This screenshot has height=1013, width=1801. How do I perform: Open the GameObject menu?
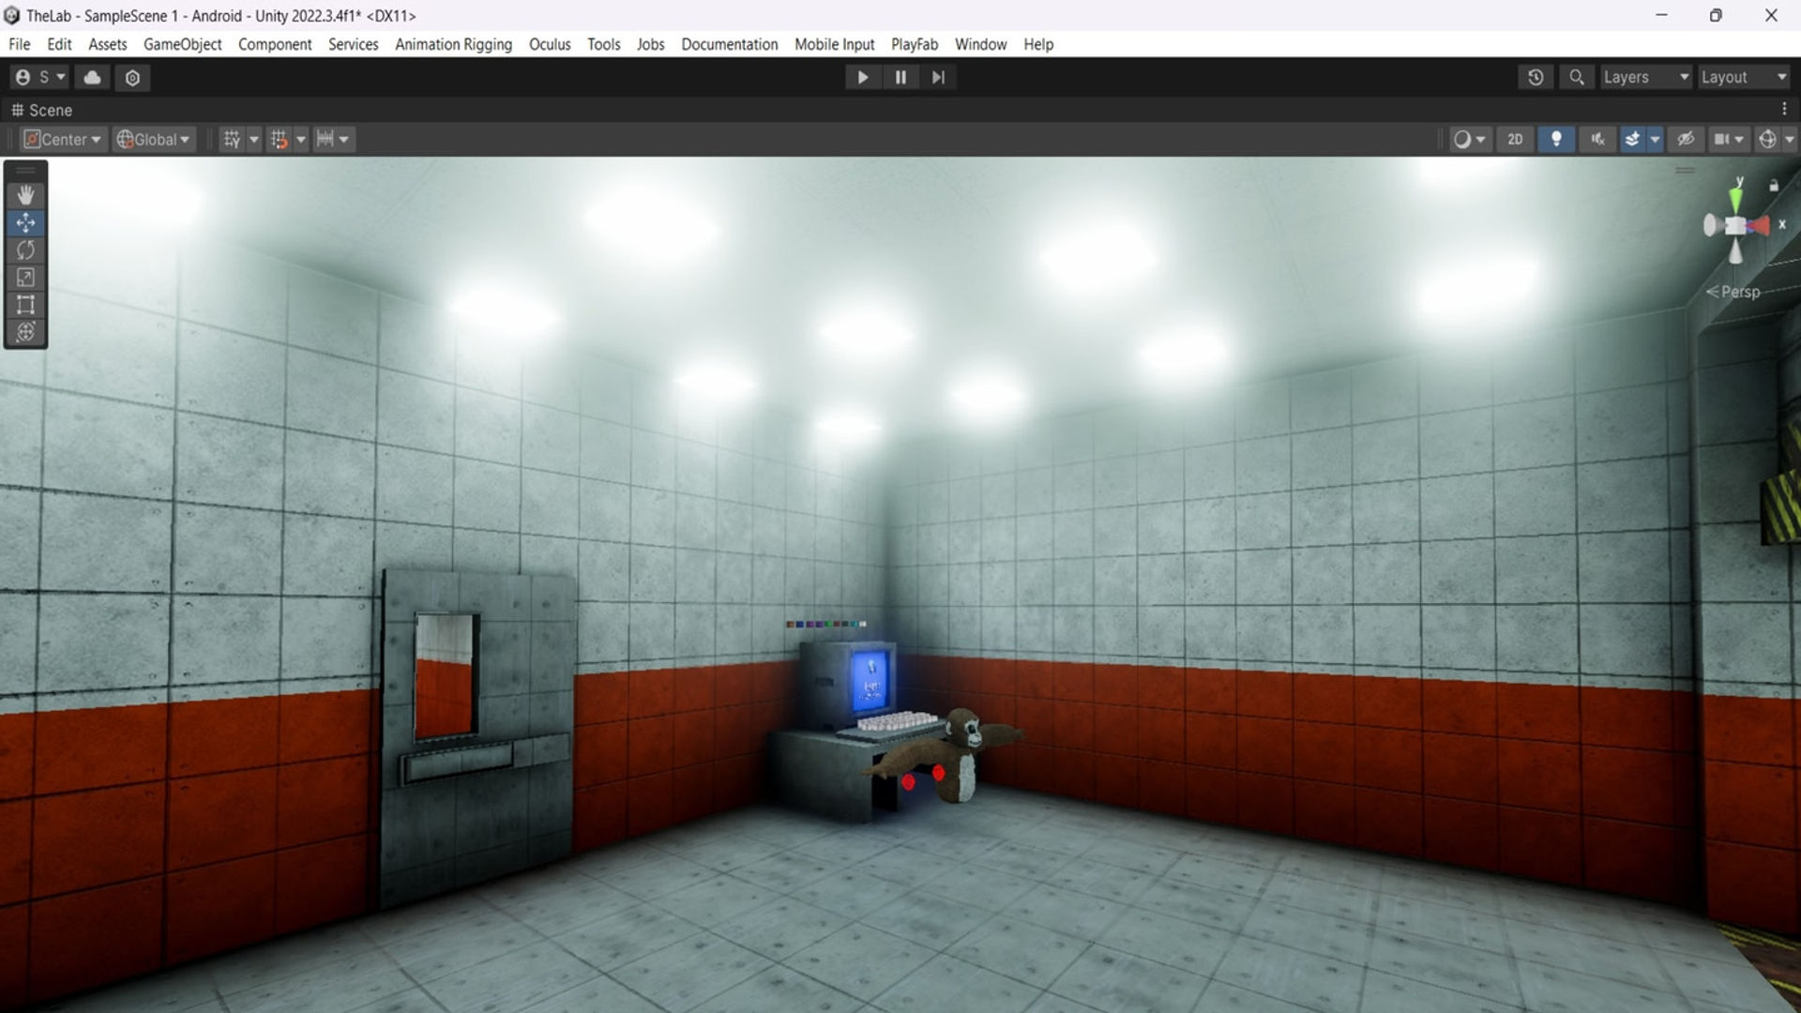[x=182, y=44]
